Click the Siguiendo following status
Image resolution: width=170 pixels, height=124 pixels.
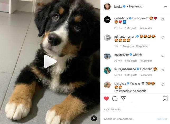(x=135, y=7)
